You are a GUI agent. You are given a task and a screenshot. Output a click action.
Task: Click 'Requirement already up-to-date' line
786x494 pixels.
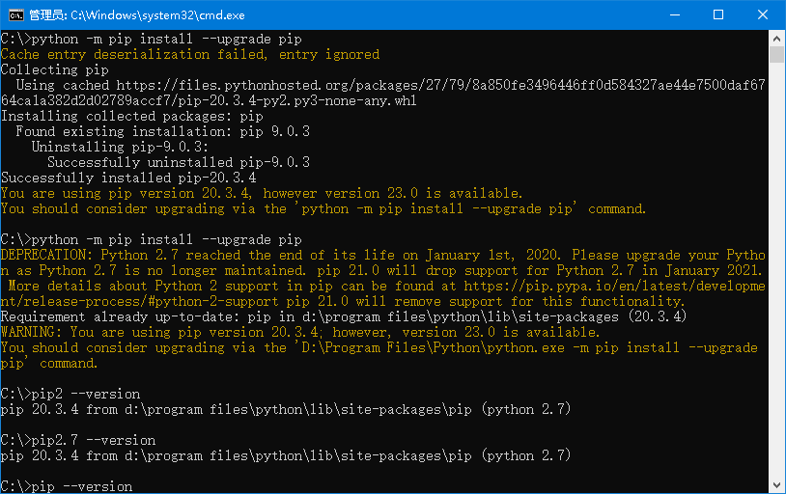[x=344, y=316]
